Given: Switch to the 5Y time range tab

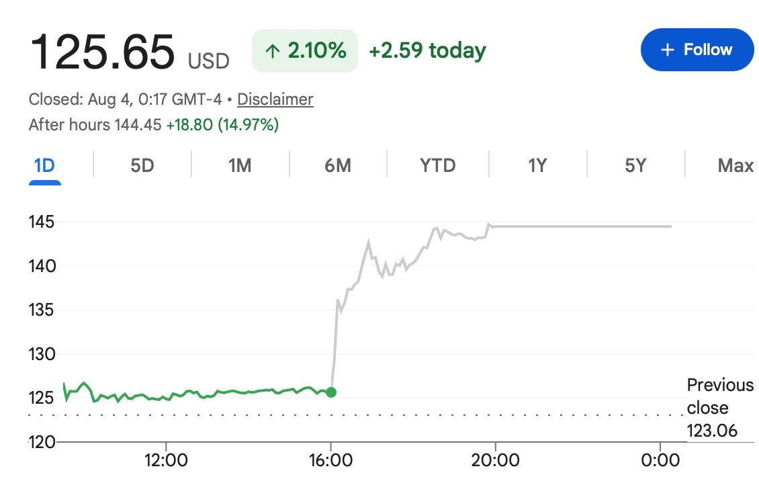Looking at the screenshot, I should coord(635,166).
